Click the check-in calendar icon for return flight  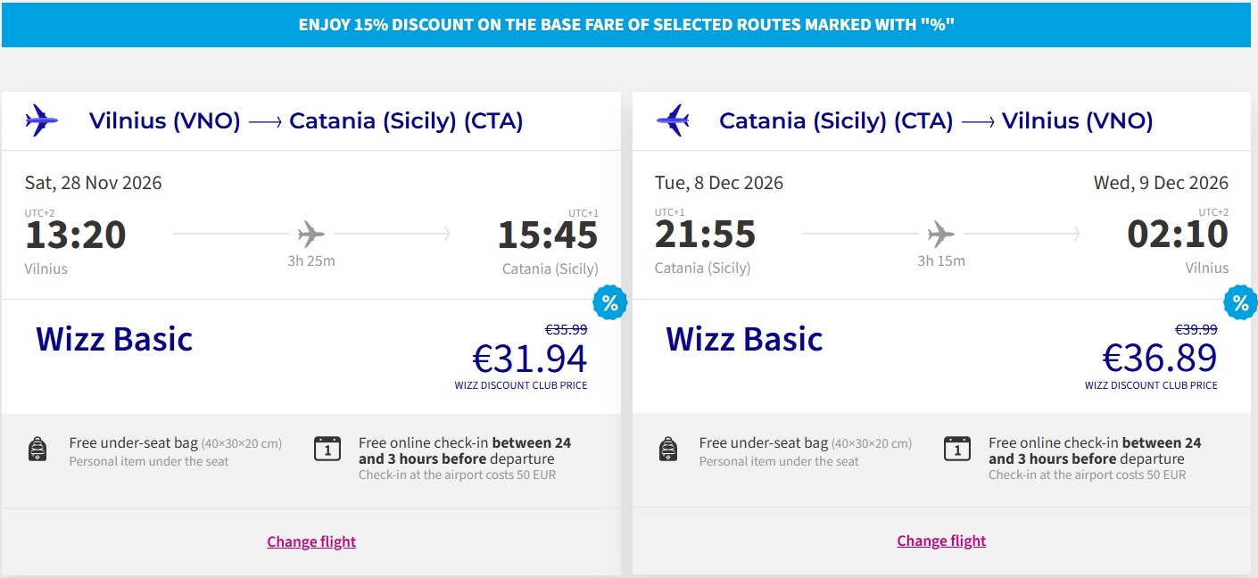coord(957,449)
